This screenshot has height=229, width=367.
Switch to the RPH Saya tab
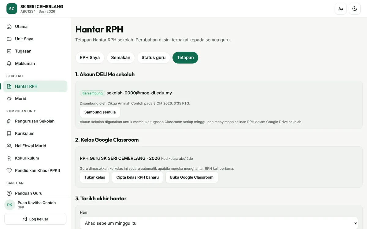(90, 57)
